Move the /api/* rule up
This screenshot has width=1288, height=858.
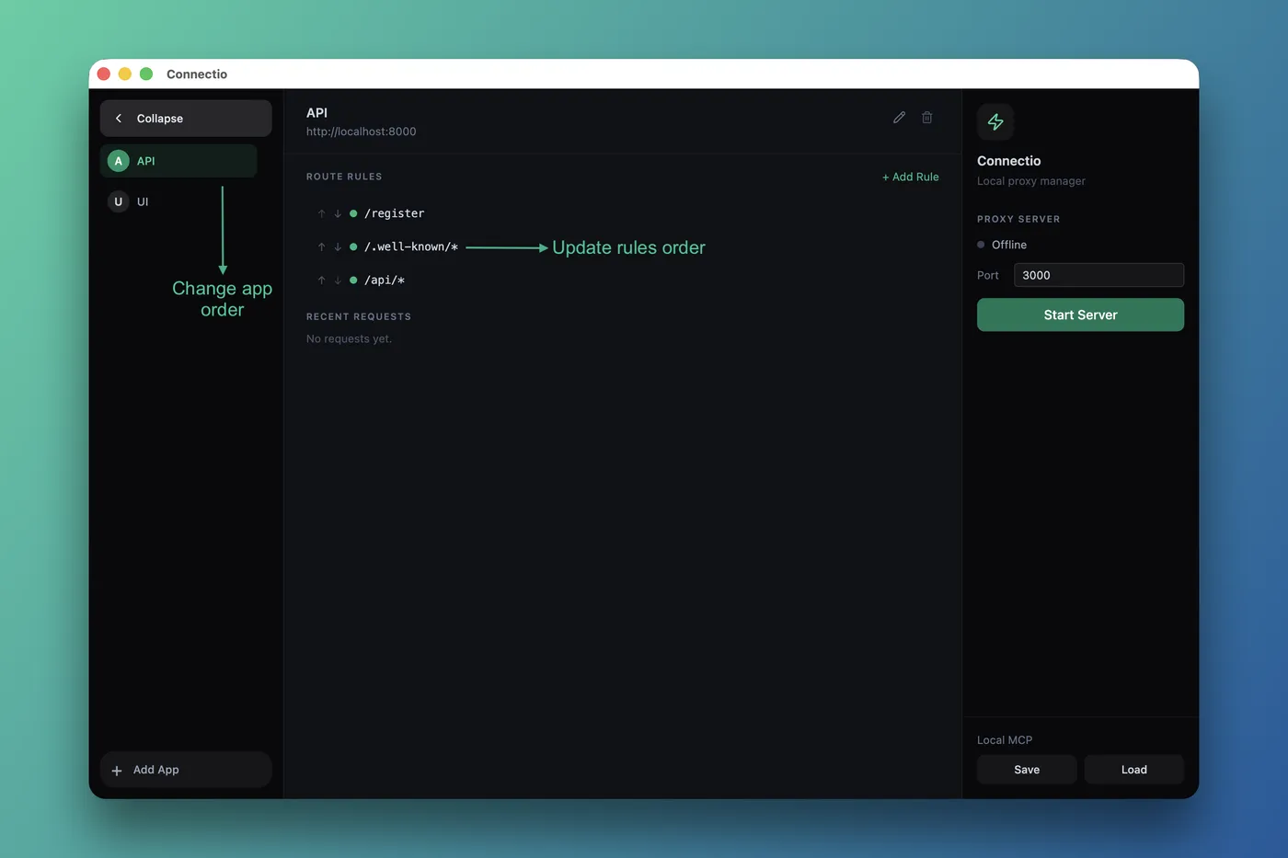[x=321, y=280]
